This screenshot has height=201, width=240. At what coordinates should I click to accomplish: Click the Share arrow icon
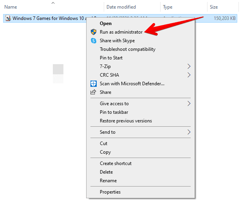pyautogui.click(x=93, y=92)
